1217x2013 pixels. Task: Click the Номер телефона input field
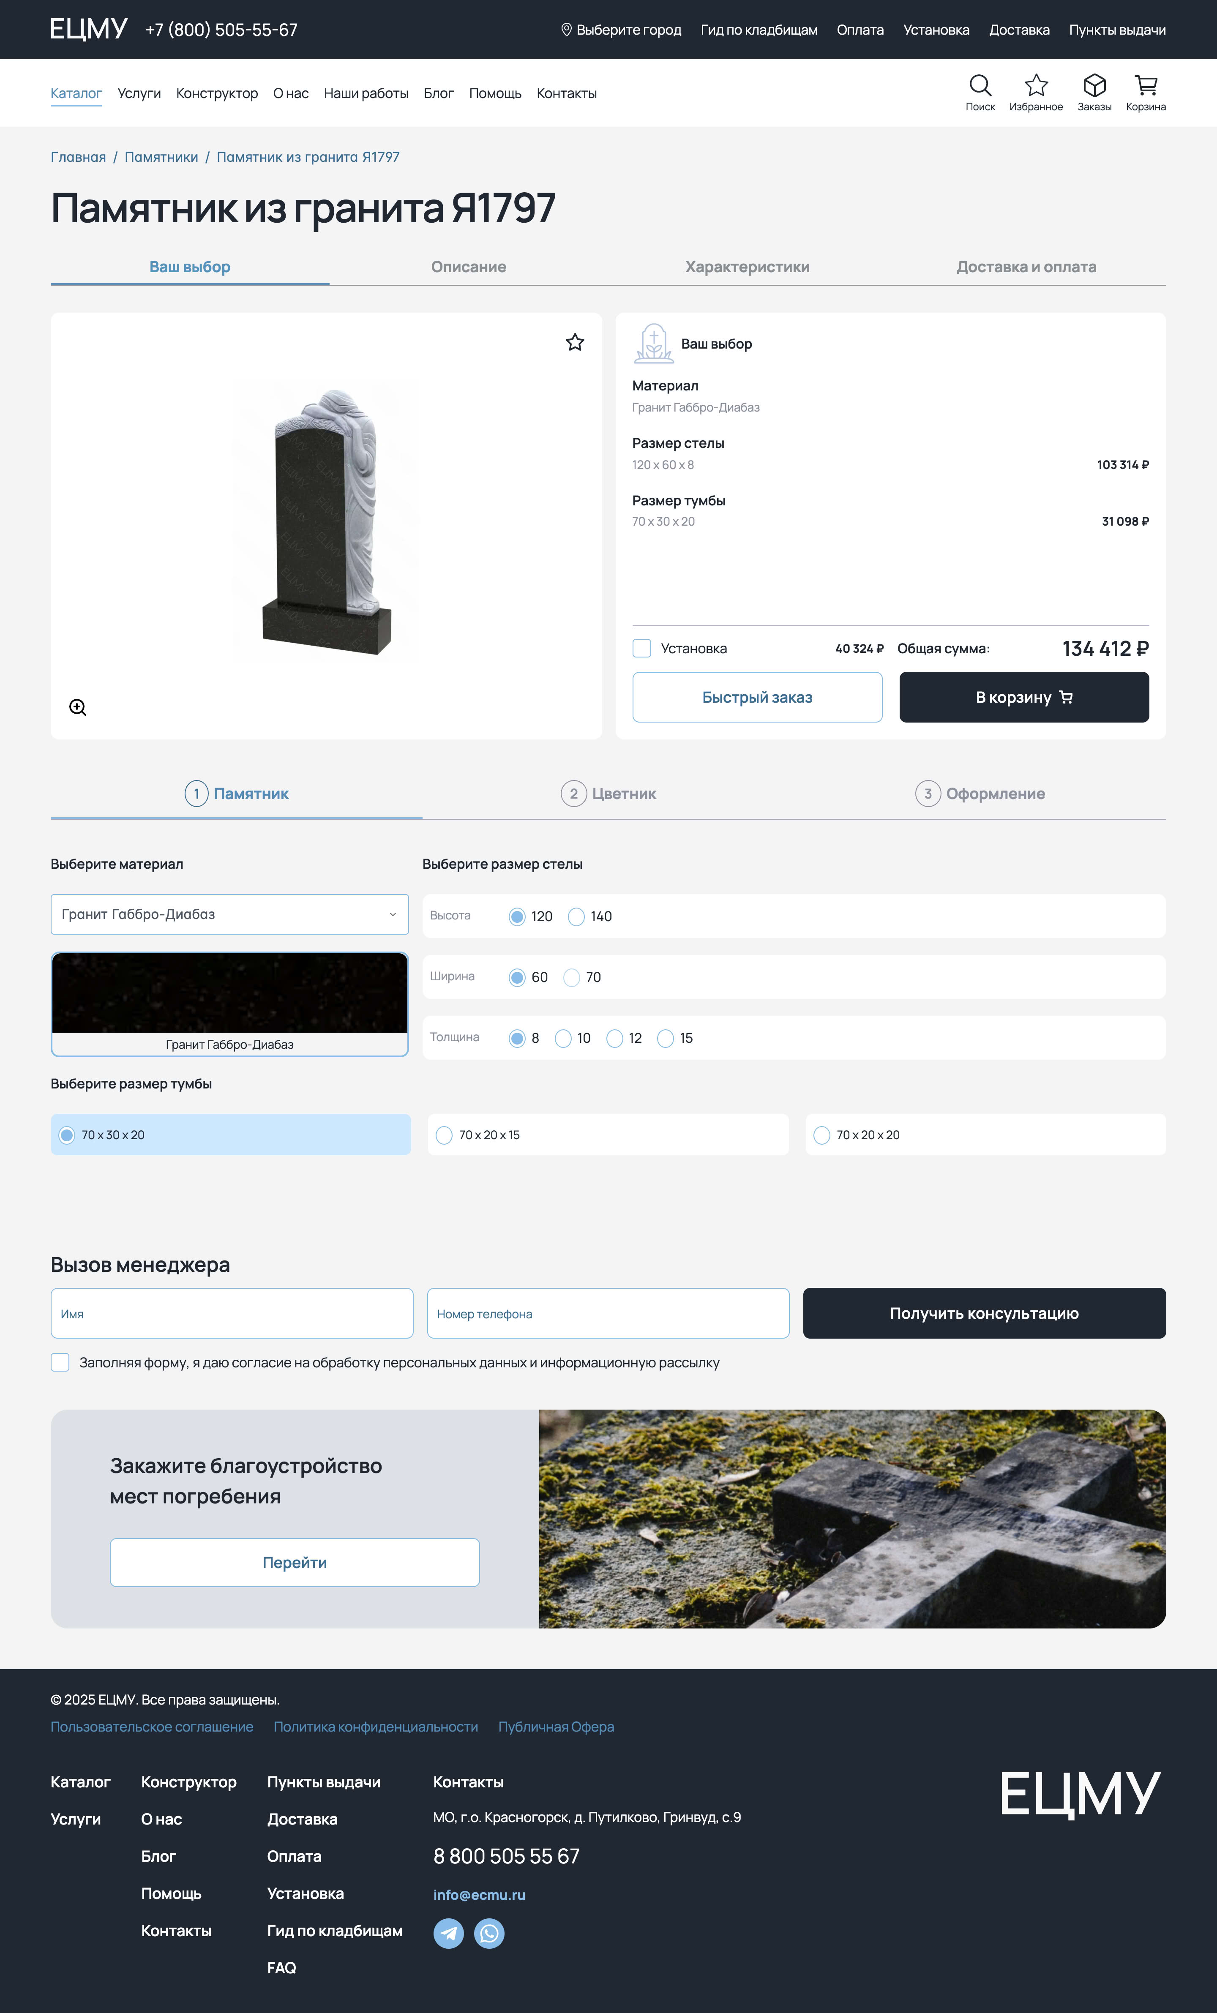pyautogui.click(x=608, y=1313)
